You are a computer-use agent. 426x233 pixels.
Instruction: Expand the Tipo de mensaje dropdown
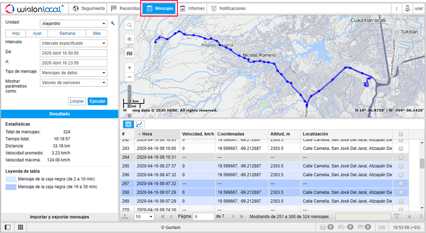click(x=73, y=72)
